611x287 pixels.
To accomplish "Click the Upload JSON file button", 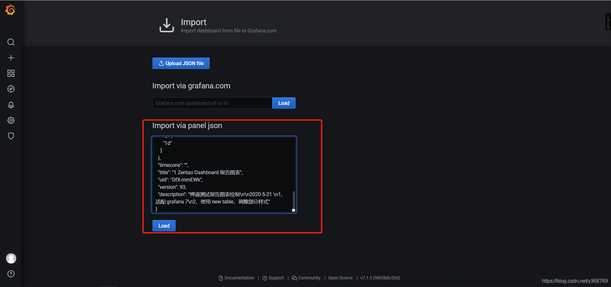I will [181, 63].
